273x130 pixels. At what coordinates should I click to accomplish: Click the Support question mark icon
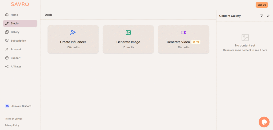coord(7,58)
